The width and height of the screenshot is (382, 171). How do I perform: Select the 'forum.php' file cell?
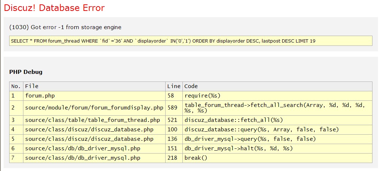[94, 96]
